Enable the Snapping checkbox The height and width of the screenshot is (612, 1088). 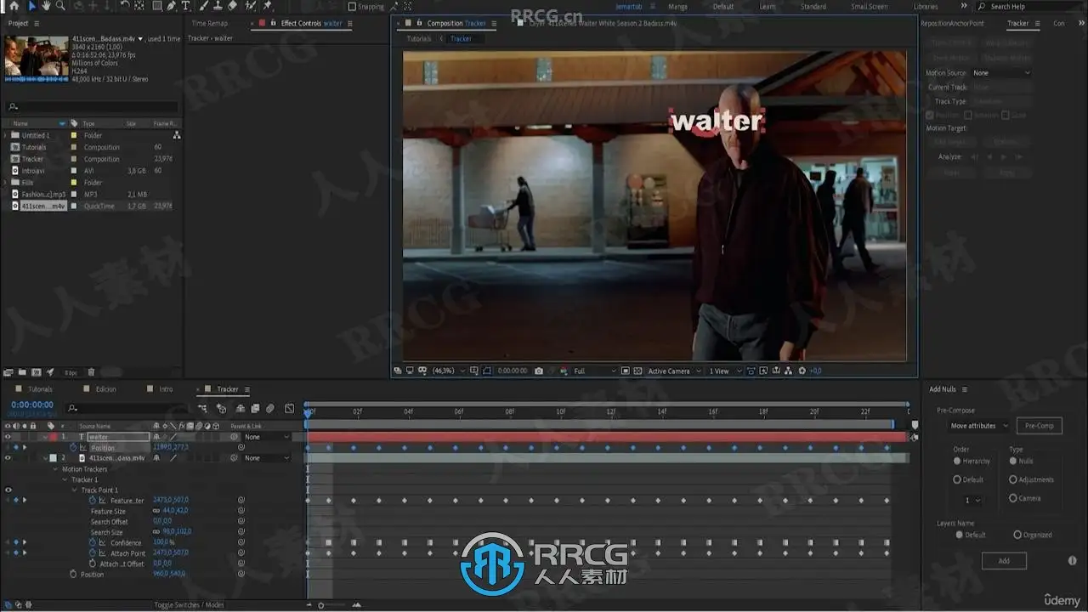pyautogui.click(x=353, y=6)
